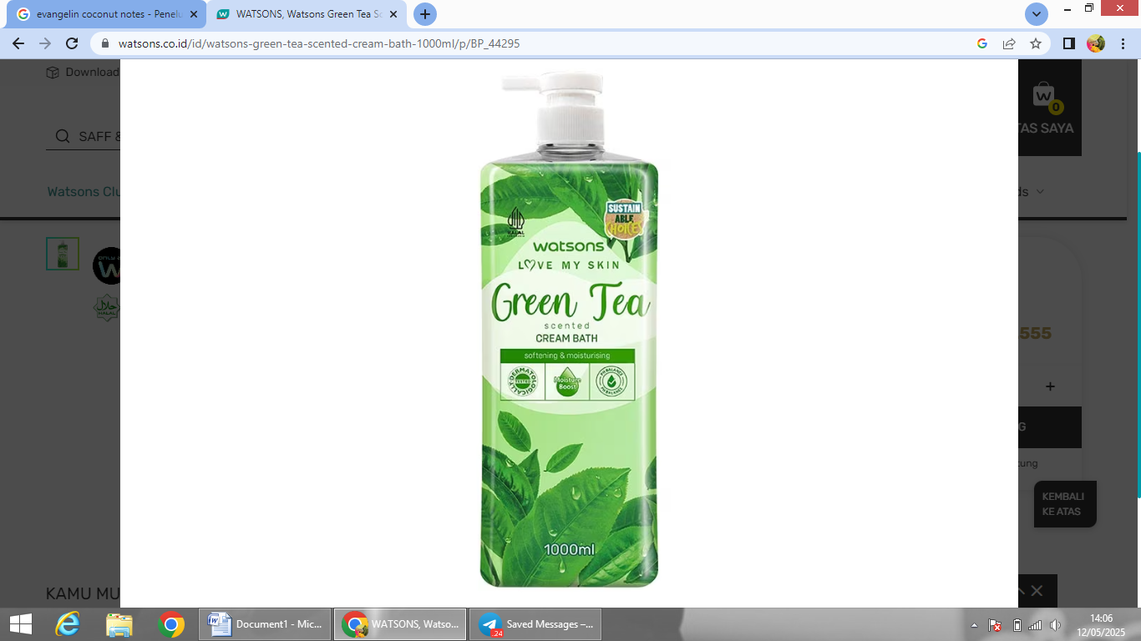Screen dimensions: 1141x641
Task: Open the action center flag icon
Action: (x=995, y=625)
